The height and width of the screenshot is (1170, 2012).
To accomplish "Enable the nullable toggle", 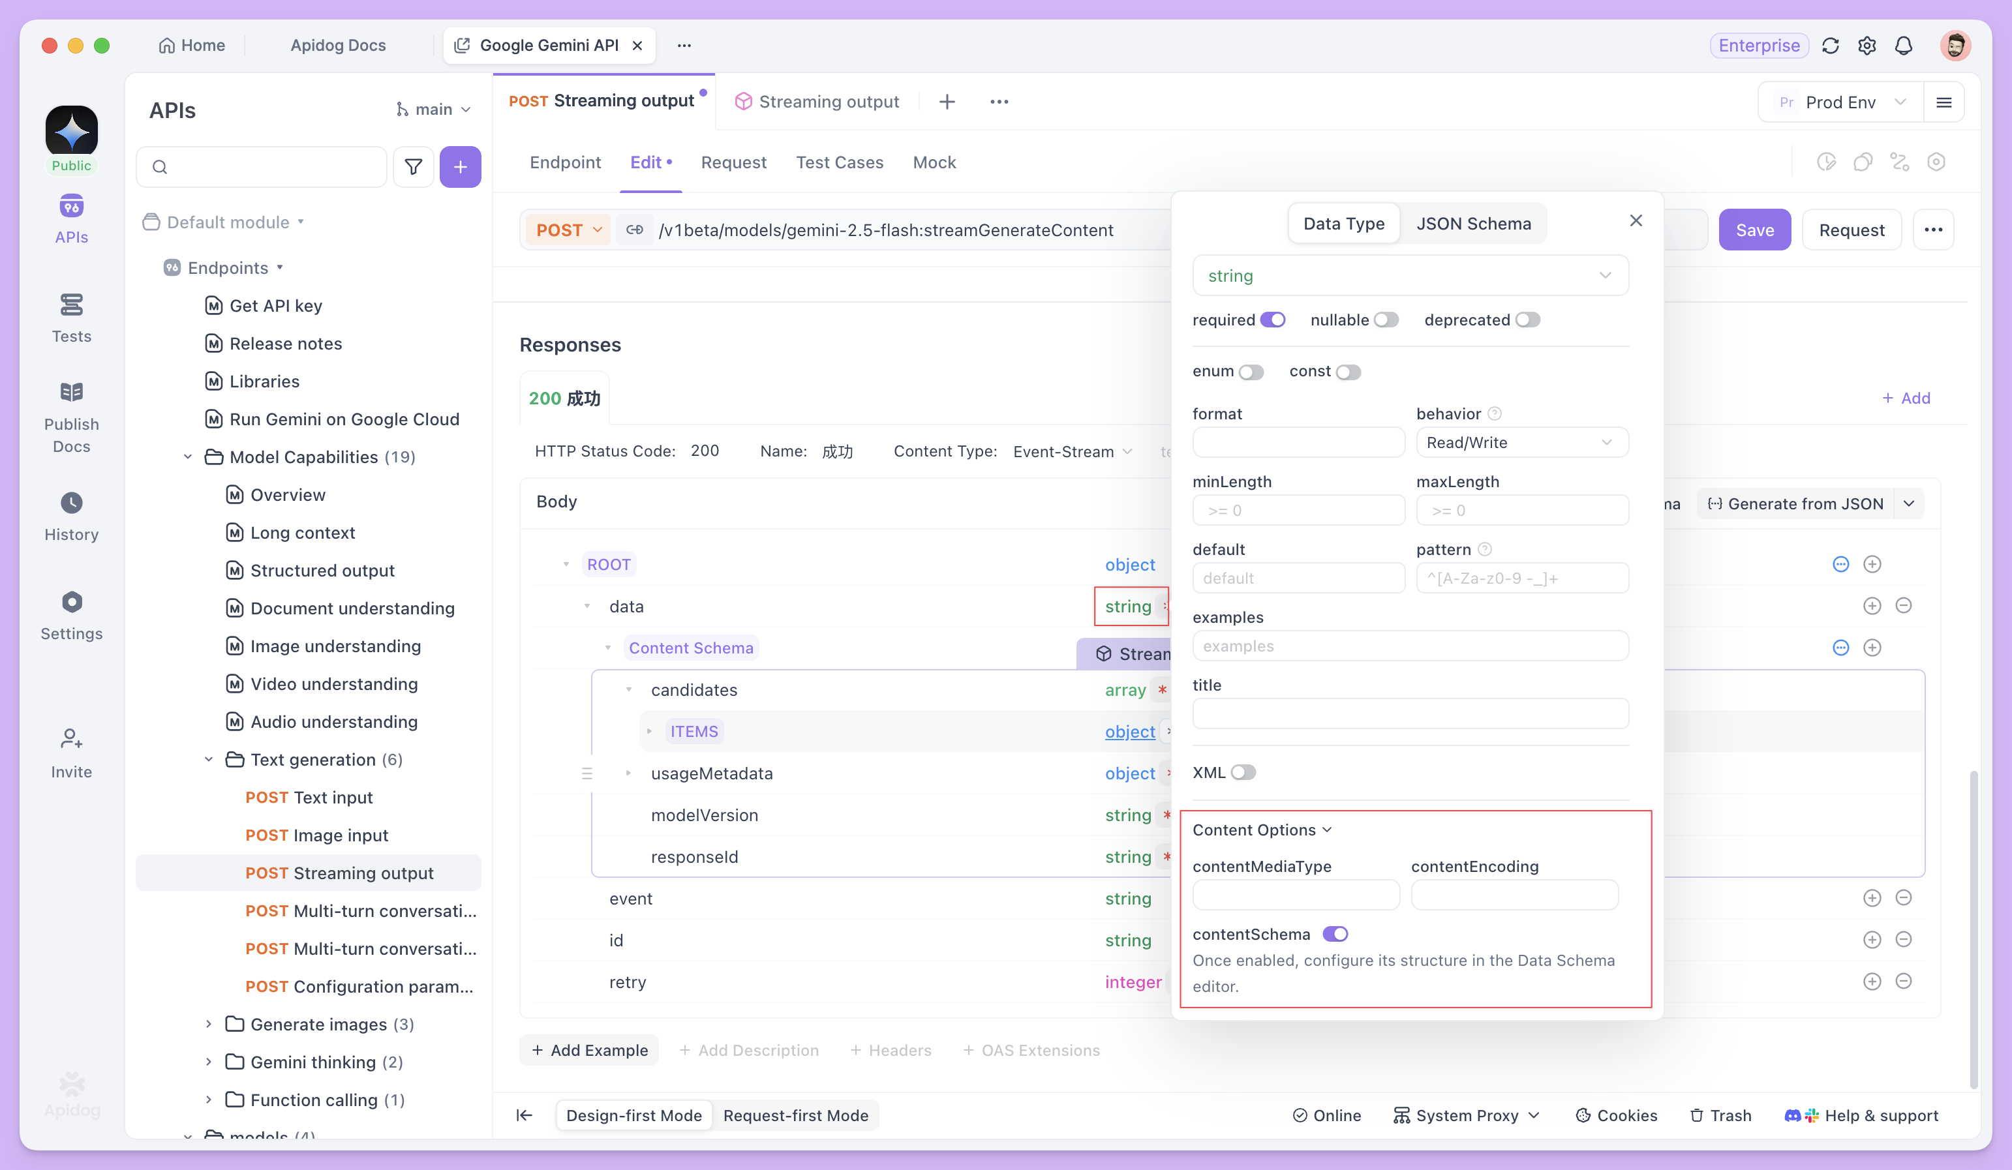I will (x=1386, y=320).
